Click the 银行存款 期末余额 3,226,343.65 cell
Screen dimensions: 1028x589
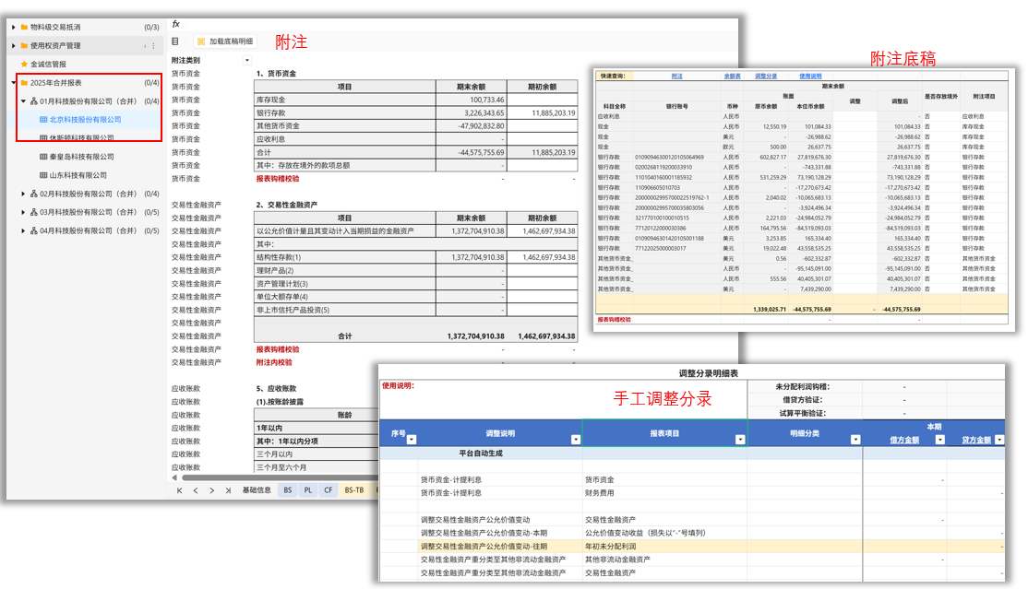pyautogui.click(x=472, y=113)
